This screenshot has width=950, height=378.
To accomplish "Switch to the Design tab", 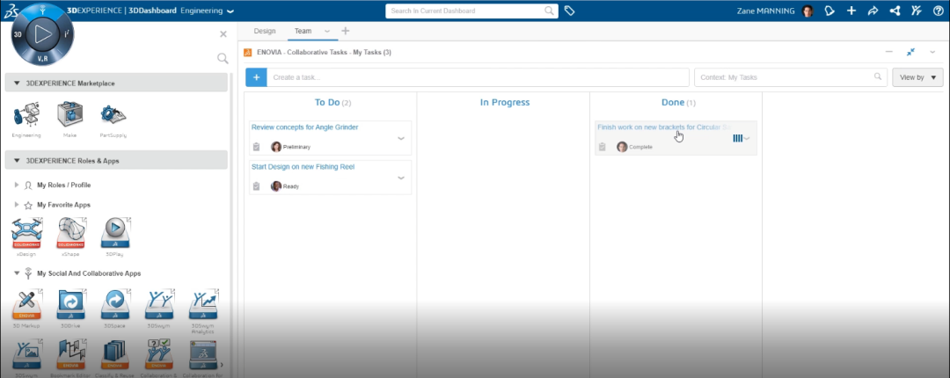I will pyautogui.click(x=264, y=31).
